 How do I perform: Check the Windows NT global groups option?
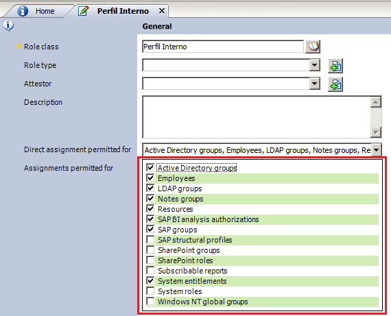pyautogui.click(x=150, y=302)
